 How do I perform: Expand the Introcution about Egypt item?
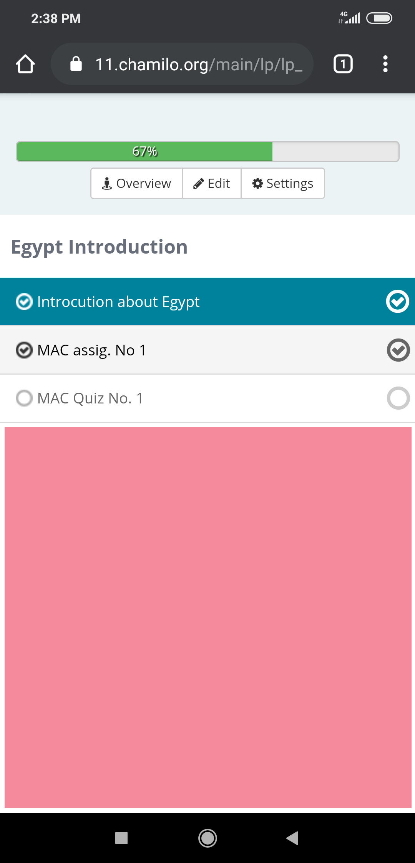[x=118, y=301]
